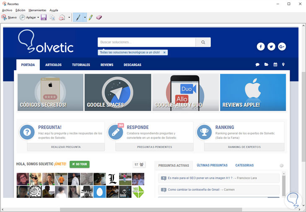This screenshot has width=306, height=212.
Task: Open the CÓDIGOS SECRETOS! banner
Action: point(50,92)
